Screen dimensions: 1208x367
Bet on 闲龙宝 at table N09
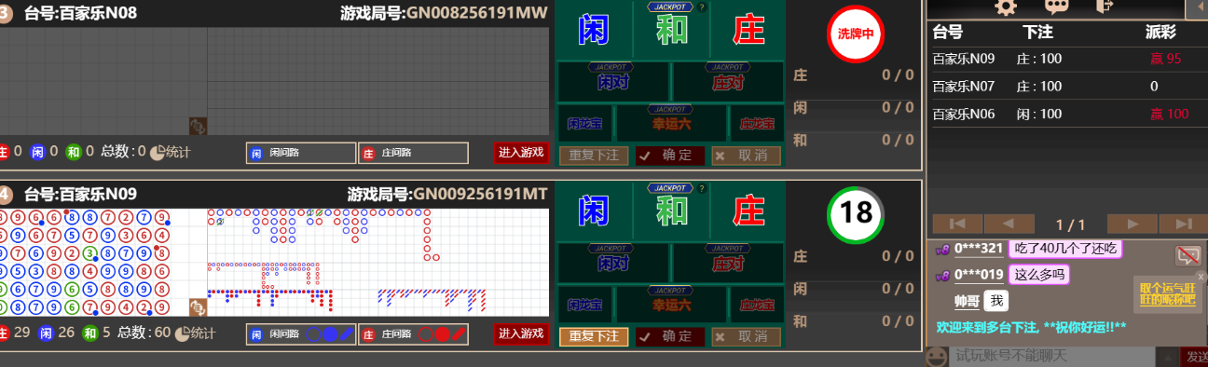pos(584,305)
